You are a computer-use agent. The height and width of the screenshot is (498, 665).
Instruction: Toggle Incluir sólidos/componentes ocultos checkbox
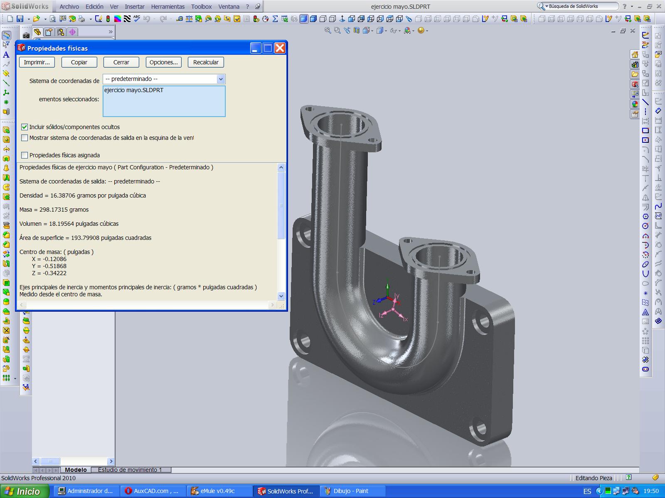25,127
